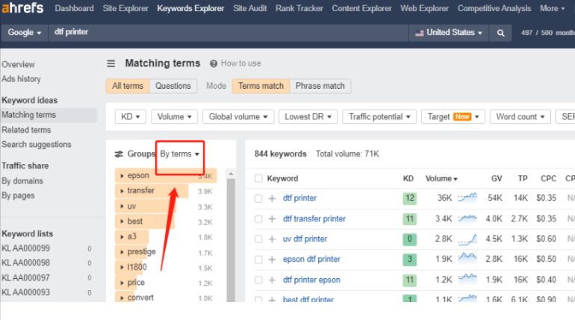Add uv dtf printer with plus icon
Image resolution: width=575 pixels, height=320 pixels.
pos(272,239)
